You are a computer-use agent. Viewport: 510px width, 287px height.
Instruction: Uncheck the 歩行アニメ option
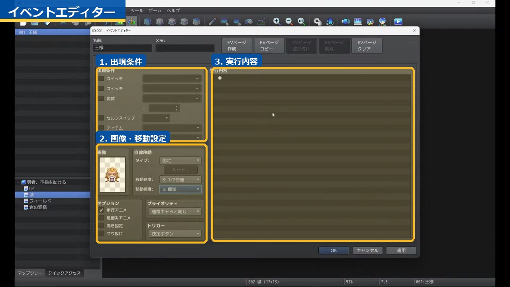(101, 210)
